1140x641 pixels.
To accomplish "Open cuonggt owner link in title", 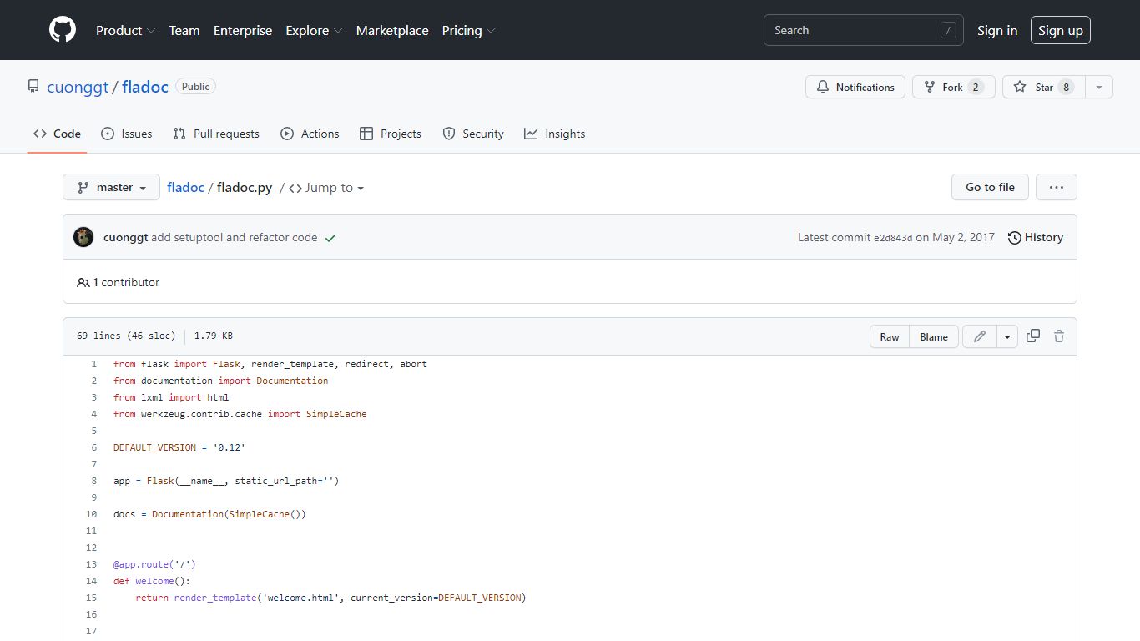I will [x=78, y=87].
